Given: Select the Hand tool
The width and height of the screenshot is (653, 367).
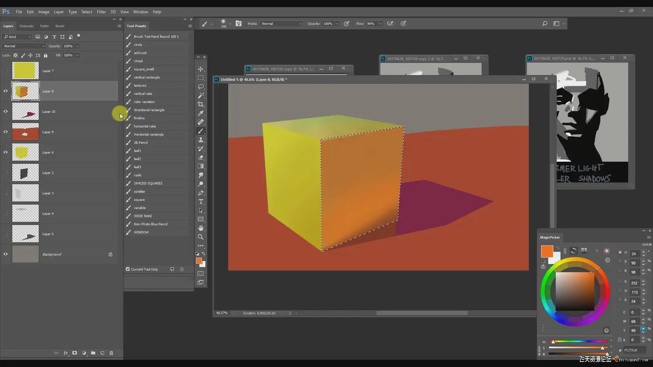Looking at the screenshot, I should (x=201, y=228).
